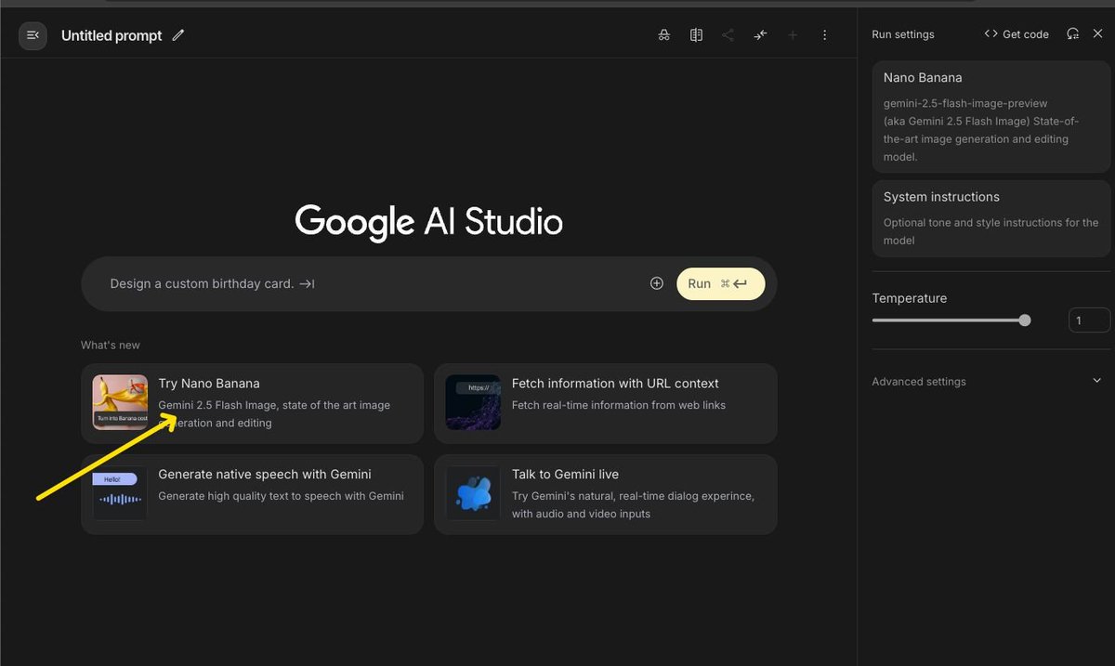Image resolution: width=1115 pixels, height=666 pixels.
Task: Open Talk to Gemini live card
Action: pos(605,494)
